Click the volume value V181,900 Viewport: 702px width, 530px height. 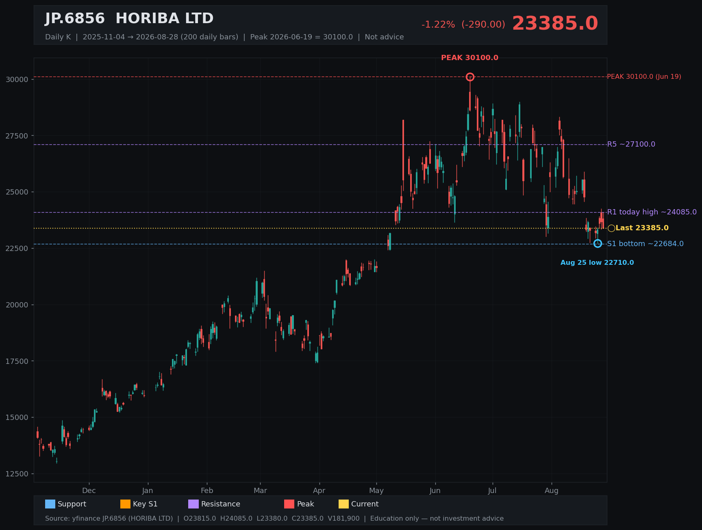click(344, 519)
